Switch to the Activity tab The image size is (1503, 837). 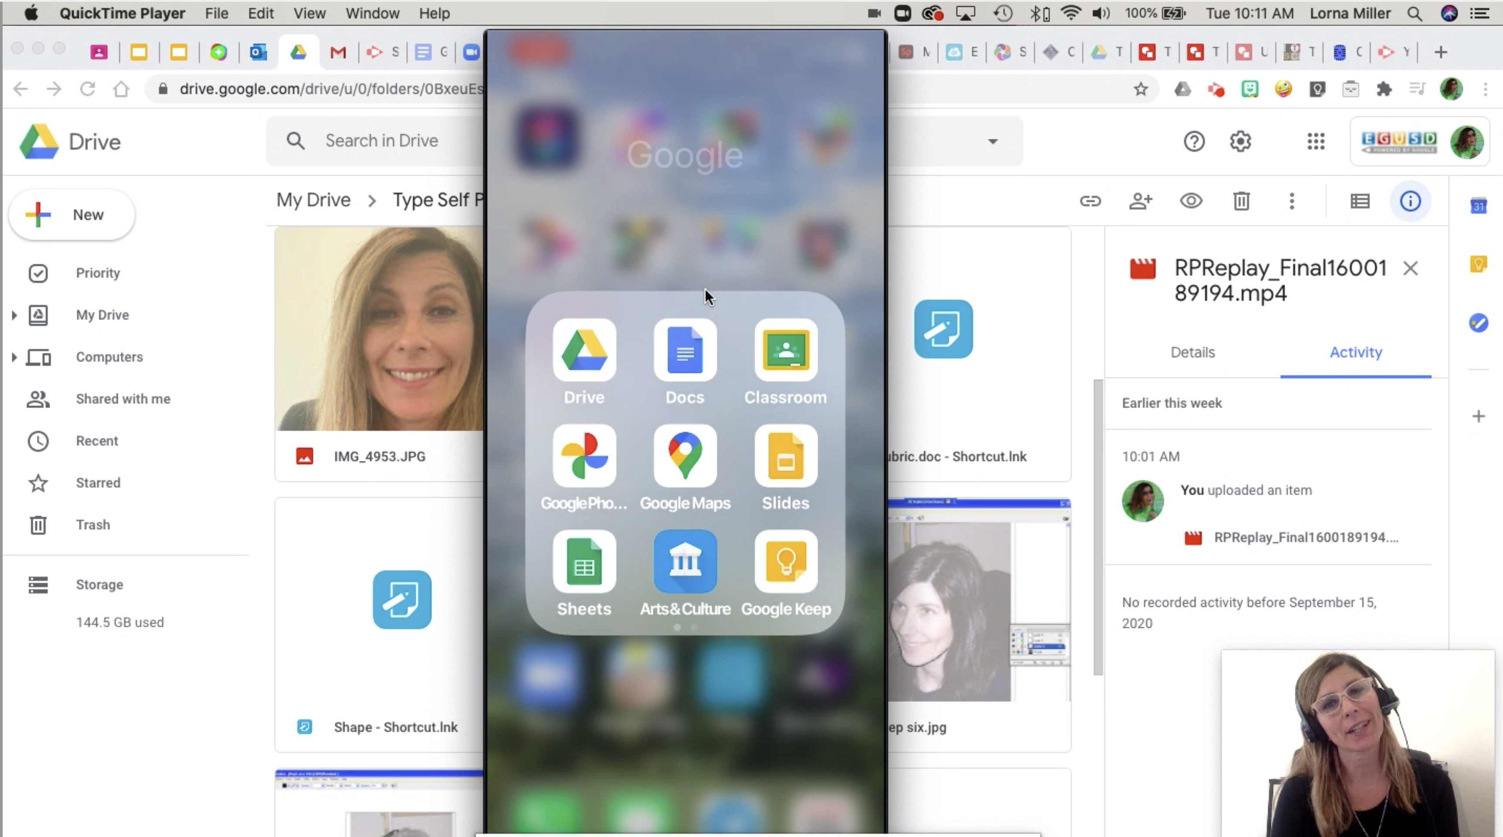click(x=1355, y=352)
